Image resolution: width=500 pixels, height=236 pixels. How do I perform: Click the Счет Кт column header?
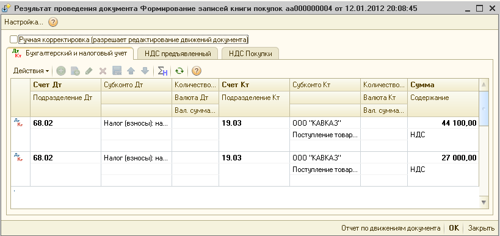click(254, 85)
